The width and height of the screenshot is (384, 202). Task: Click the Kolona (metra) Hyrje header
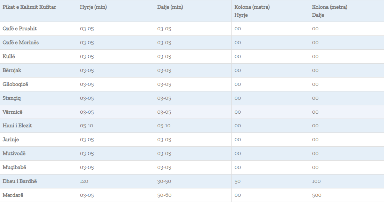click(252, 11)
